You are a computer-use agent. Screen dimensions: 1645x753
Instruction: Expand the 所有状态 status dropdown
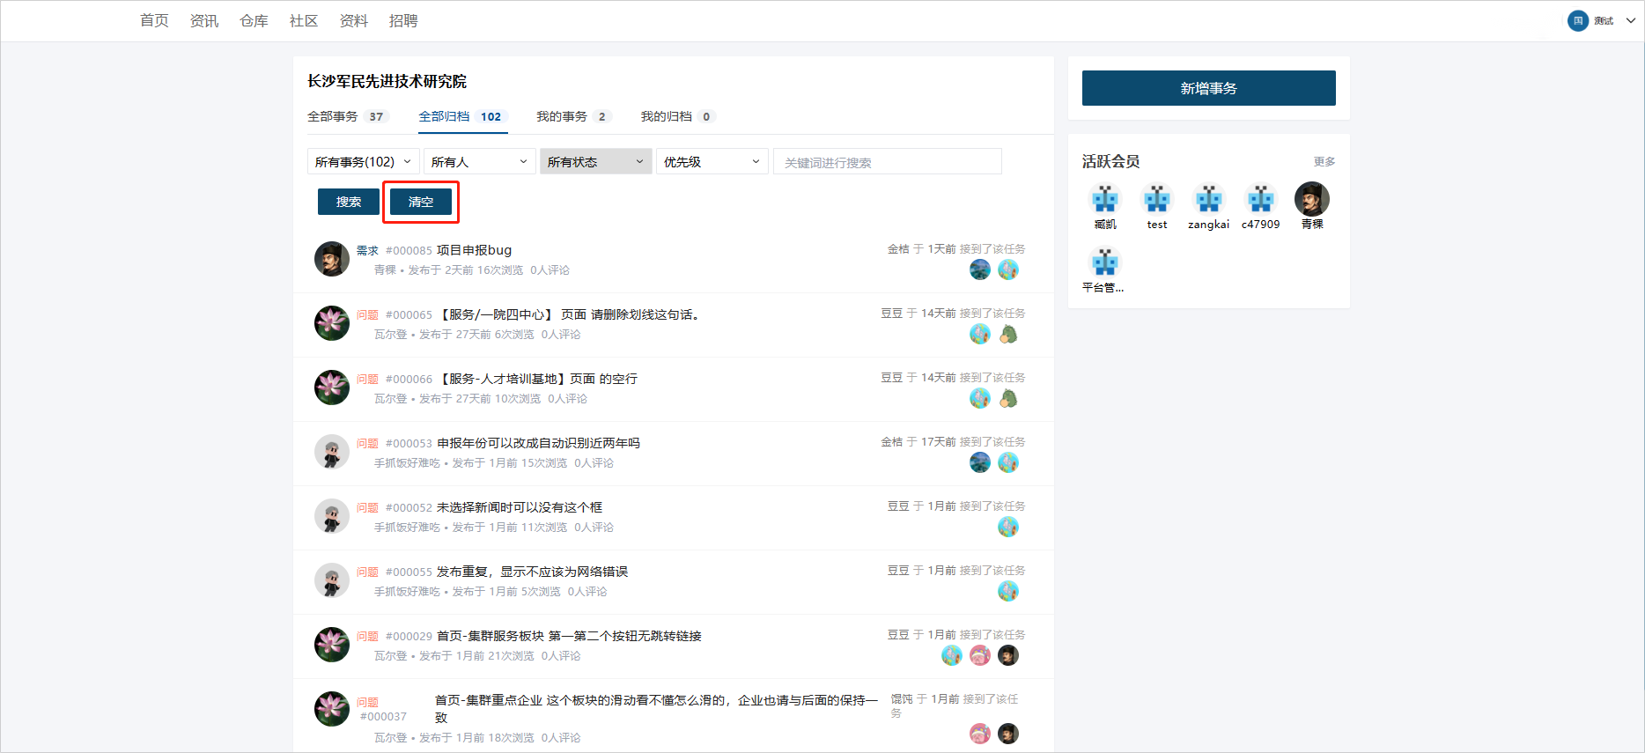pos(595,162)
